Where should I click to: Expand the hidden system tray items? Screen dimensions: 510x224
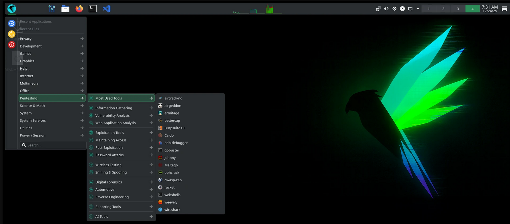(x=418, y=9)
